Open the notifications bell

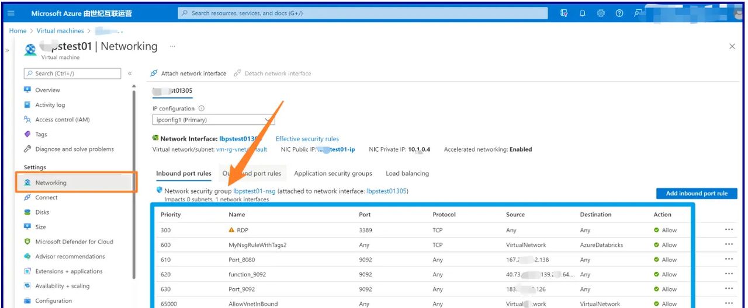pos(583,13)
